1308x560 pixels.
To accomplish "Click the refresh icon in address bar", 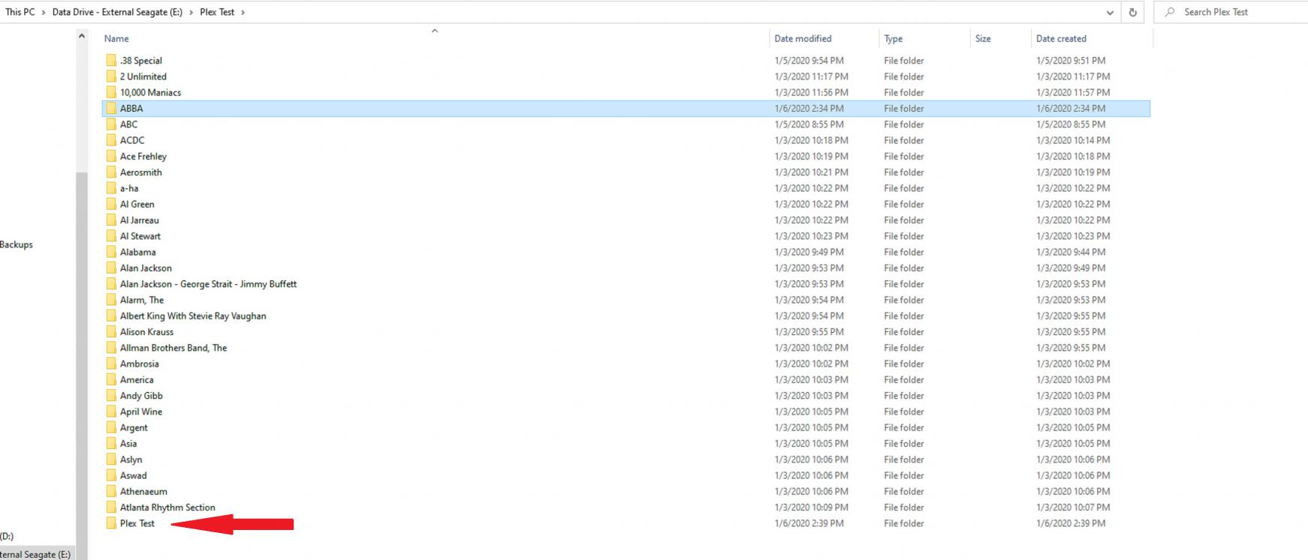I will coord(1132,12).
